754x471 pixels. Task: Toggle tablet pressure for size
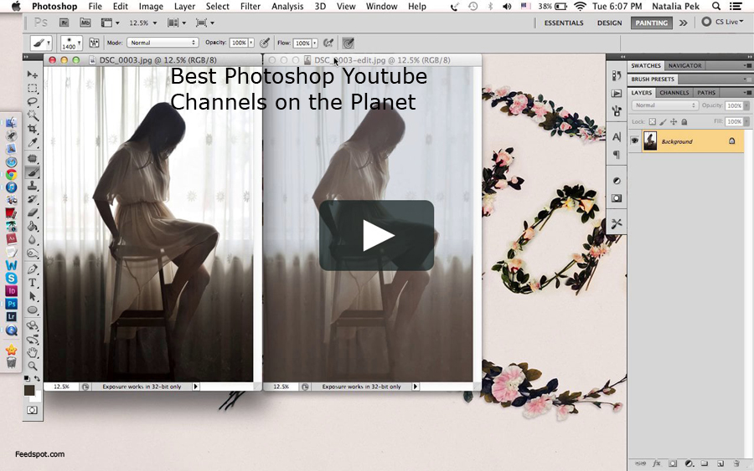coord(349,43)
